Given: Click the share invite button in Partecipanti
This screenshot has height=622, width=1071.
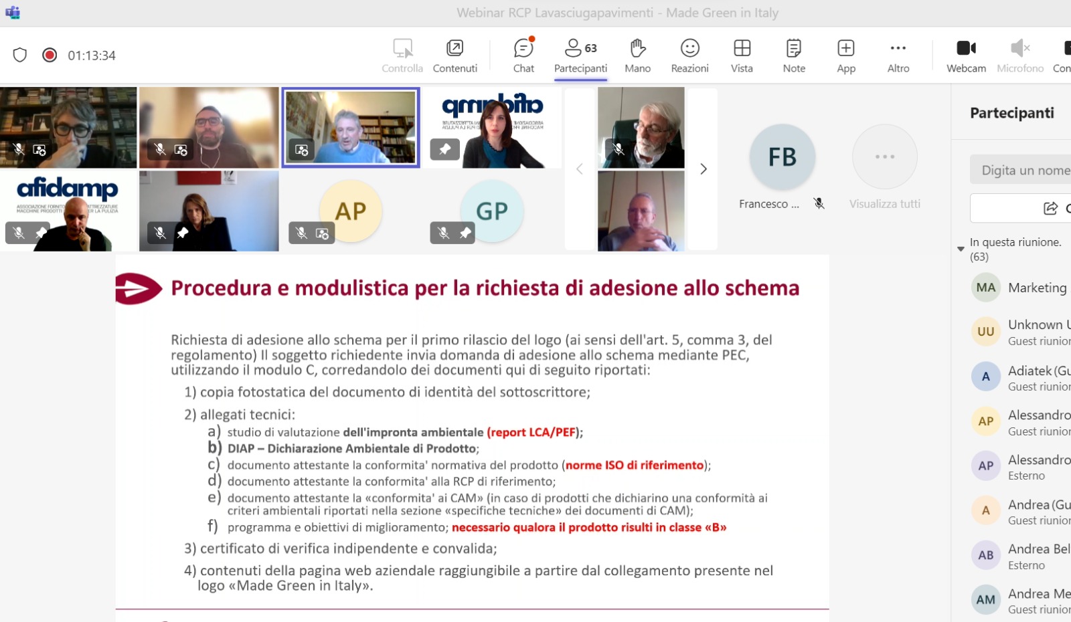Looking at the screenshot, I should point(1020,208).
